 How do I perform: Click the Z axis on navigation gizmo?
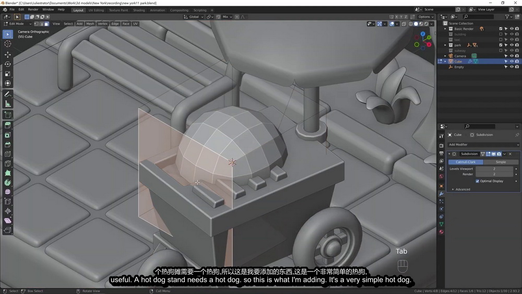tap(423, 34)
